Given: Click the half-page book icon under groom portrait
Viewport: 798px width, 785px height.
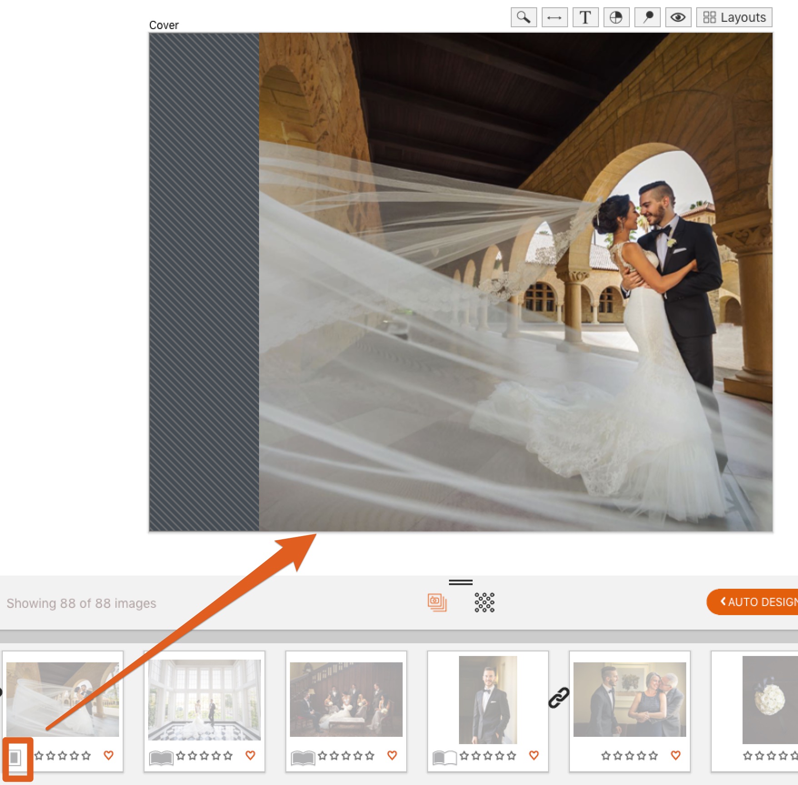Looking at the screenshot, I should 445,758.
